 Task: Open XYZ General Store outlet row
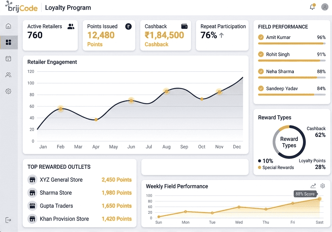tap(80, 180)
